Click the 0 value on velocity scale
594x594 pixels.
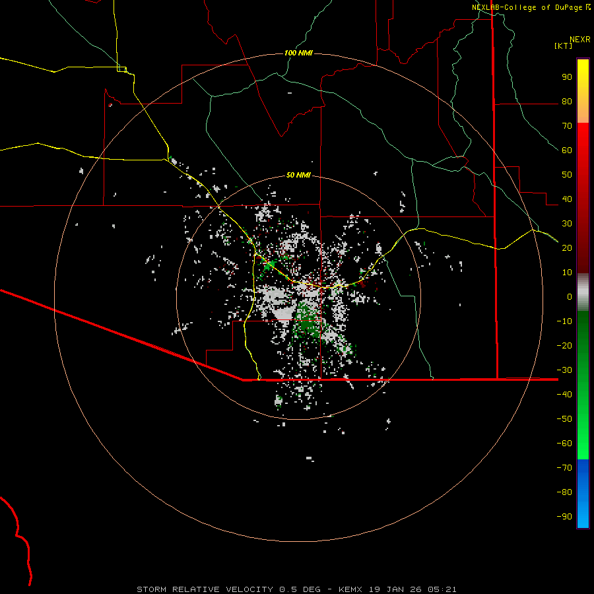click(x=570, y=297)
